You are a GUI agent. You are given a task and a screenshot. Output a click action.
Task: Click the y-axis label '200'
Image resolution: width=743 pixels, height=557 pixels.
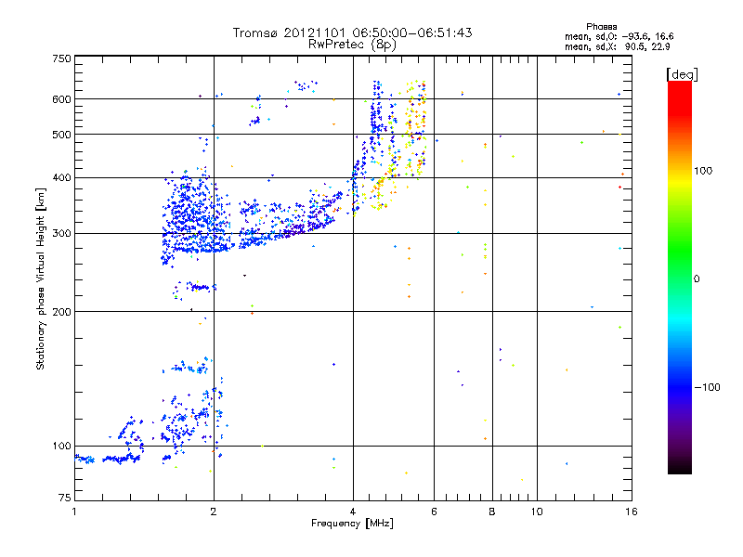(x=61, y=312)
